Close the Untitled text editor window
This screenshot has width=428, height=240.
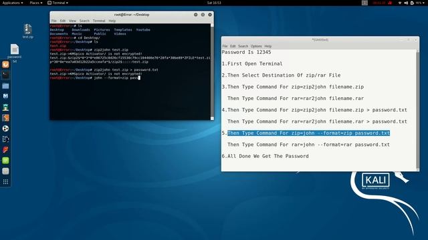click(x=416, y=40)
